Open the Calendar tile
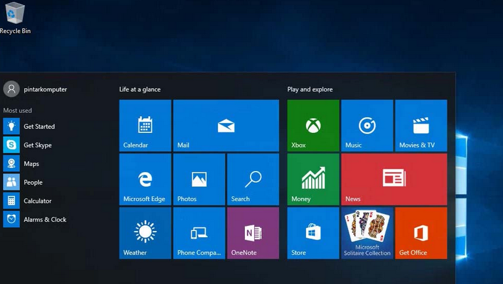This screenshot has height=284, width=503. tap(145, 125)
